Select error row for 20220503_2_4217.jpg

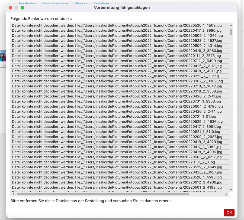click(120, 157)
